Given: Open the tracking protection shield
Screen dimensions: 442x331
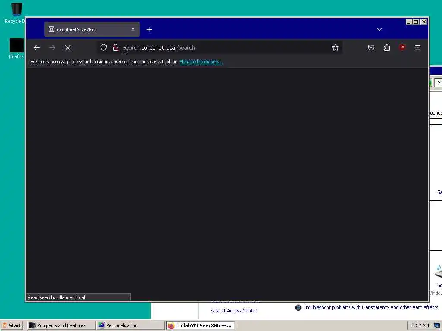Looking at the screenshot, I should tap(104, 47).
